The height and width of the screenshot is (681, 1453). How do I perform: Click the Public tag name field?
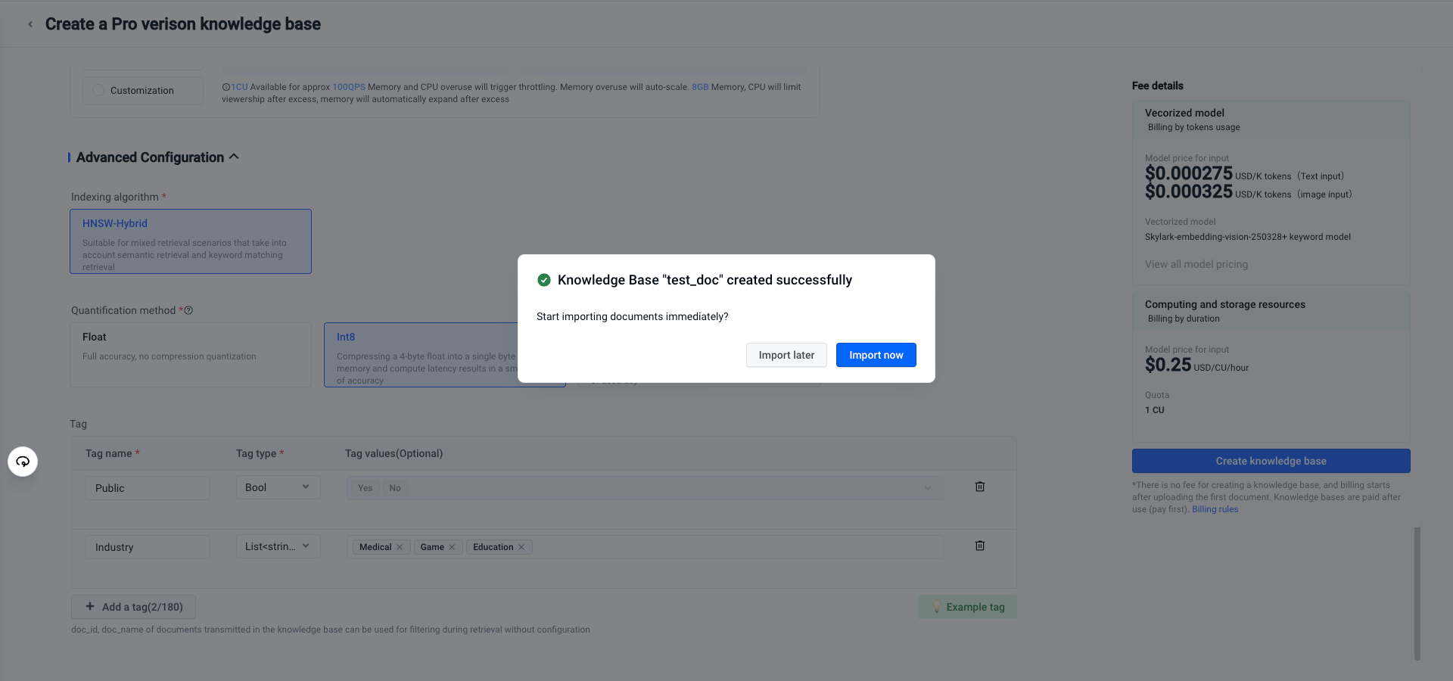(148, 488)
